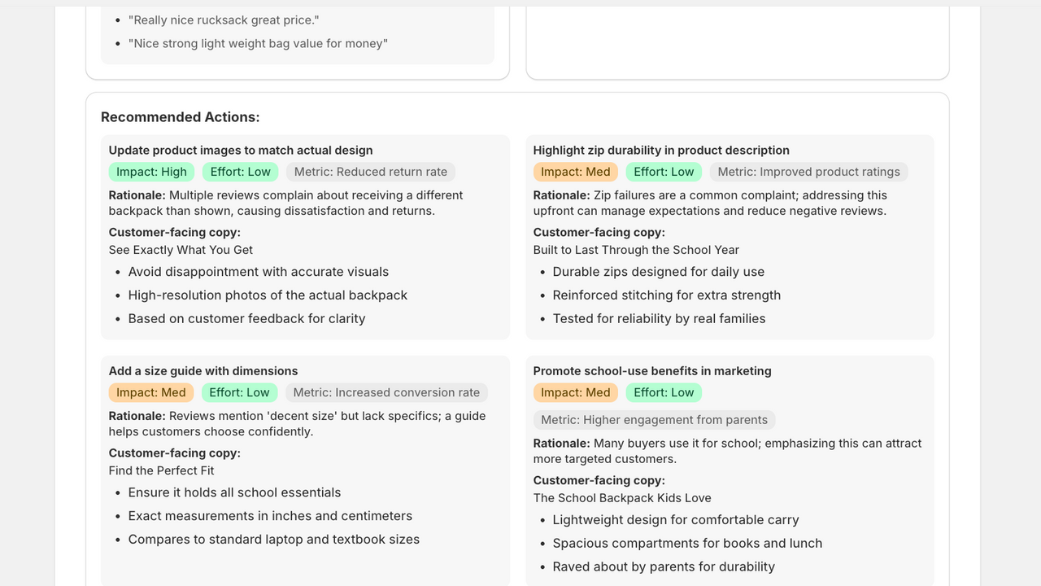The width and height of the screenshot is (1041, 586).
Task: Click the 'Impact: High' badge
Action: (x=151, y=172)
